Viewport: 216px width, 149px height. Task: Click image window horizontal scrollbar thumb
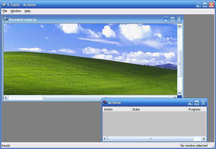coord(106,97)
